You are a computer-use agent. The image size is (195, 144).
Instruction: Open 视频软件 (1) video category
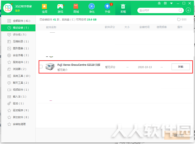[18, 90]
